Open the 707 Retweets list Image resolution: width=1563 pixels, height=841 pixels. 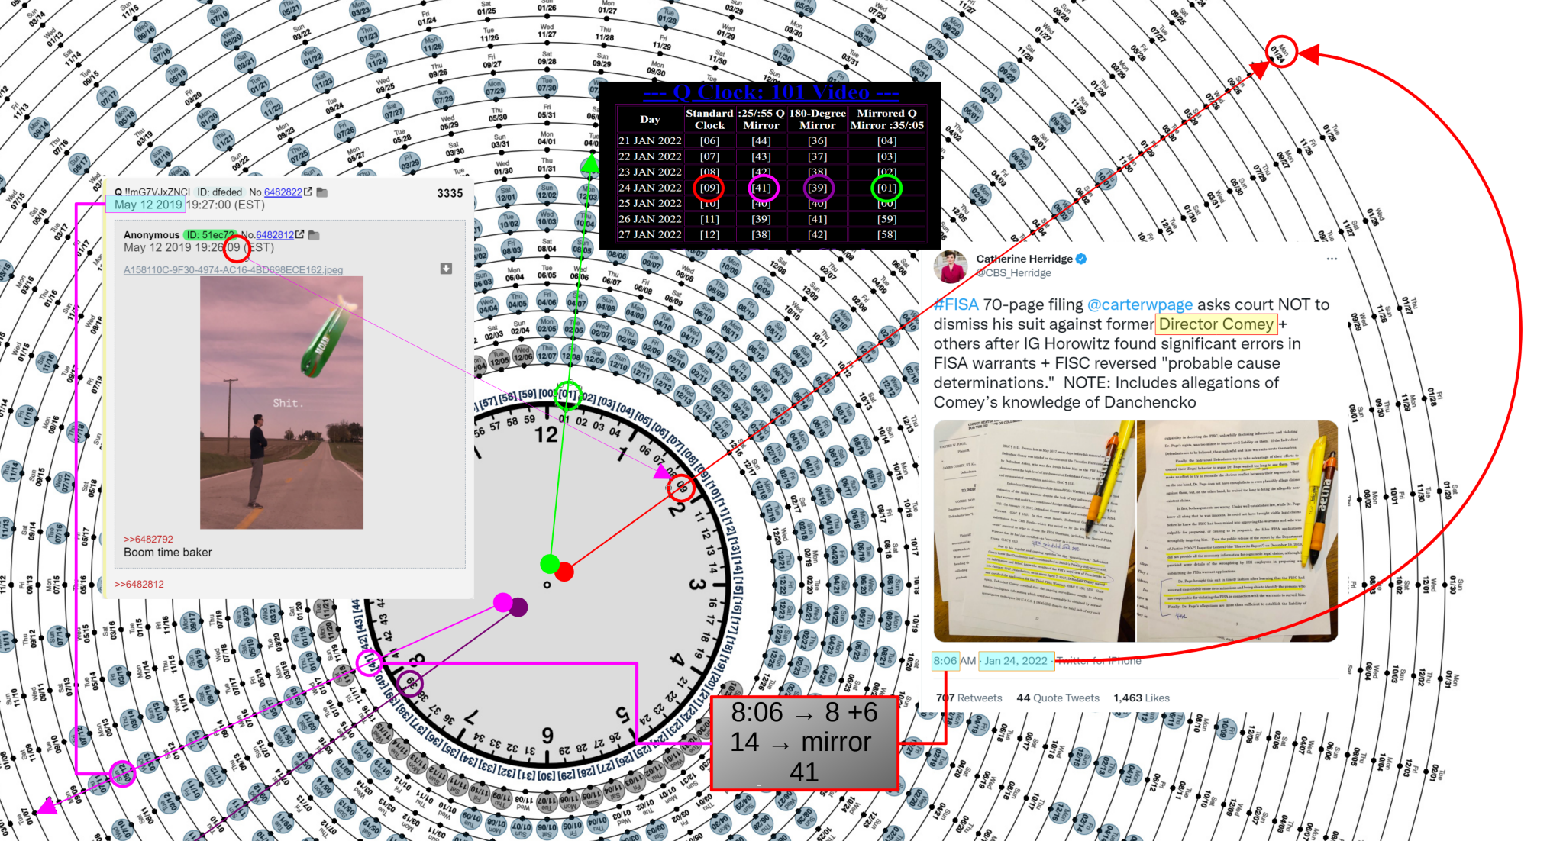click(969, 698)
